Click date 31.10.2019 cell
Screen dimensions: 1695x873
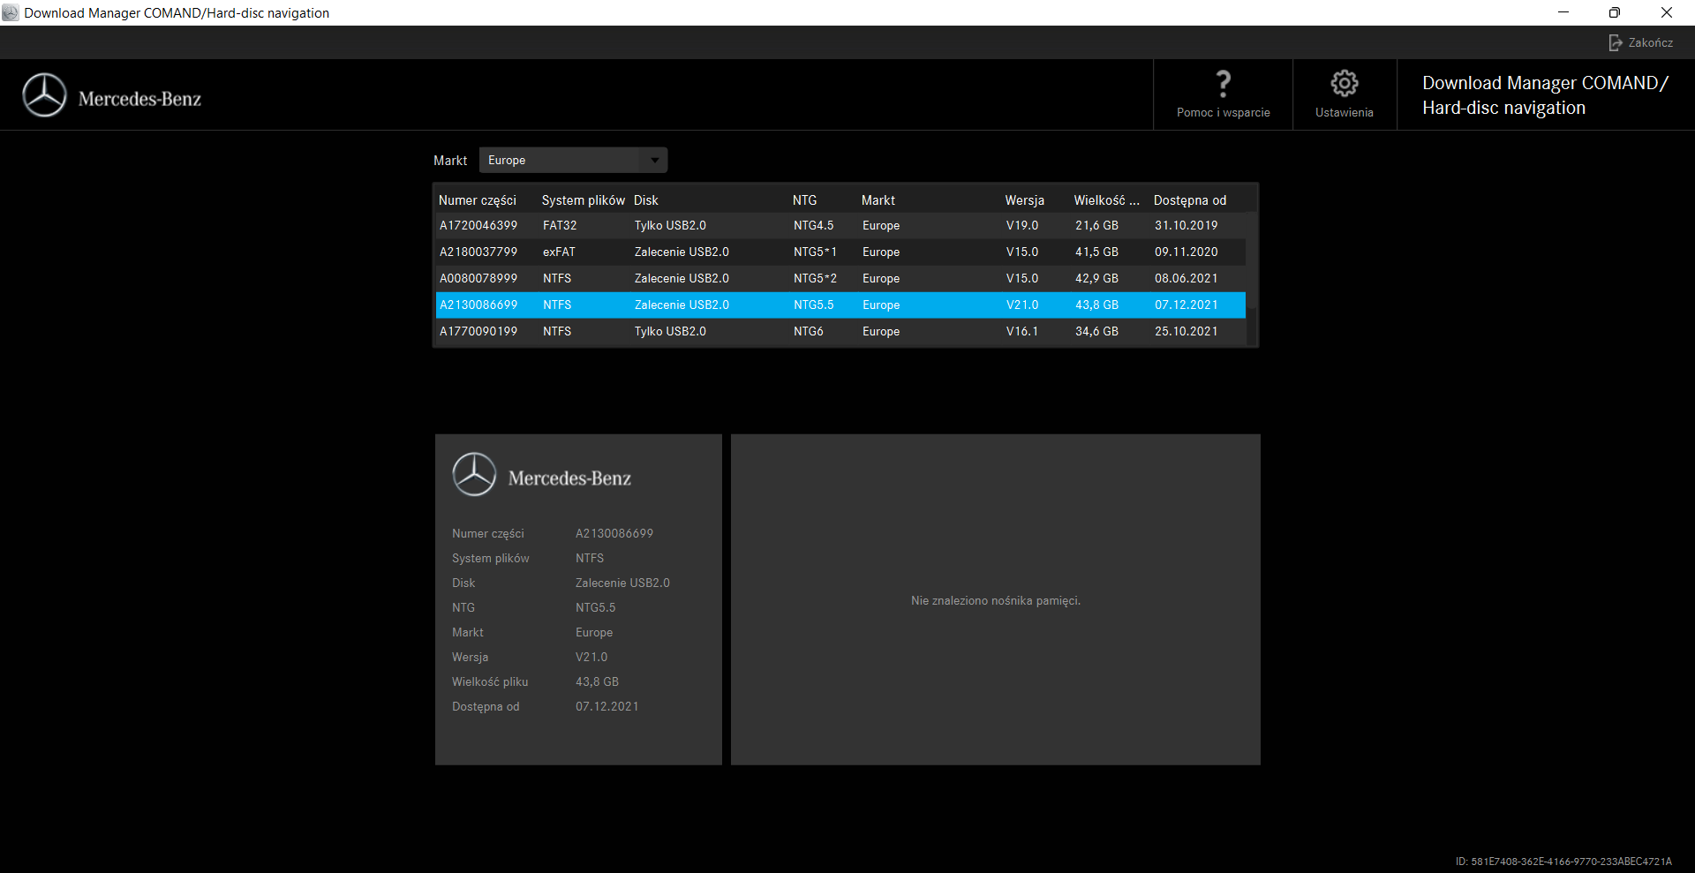coord(1186,225)
